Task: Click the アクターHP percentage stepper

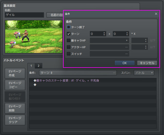Action: coord(140,47)
